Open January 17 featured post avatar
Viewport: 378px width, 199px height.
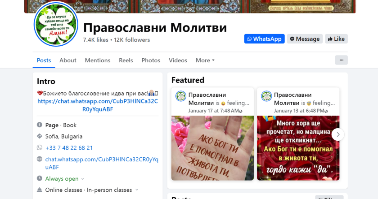tap(180, 96)
